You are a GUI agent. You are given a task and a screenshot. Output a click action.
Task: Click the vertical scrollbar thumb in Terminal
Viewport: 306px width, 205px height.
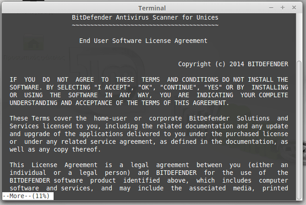[x=299, y=130]
